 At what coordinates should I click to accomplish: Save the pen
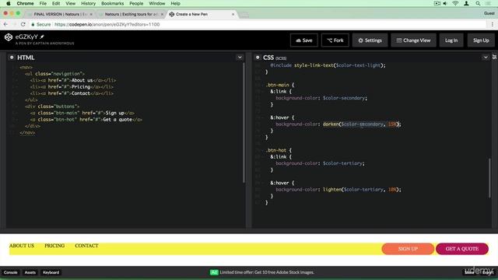tap(304, 40)
